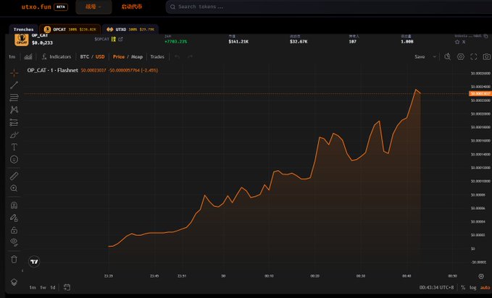Open the Indicators menu
This screenshot has width=492, height=298.
point(57,56)
